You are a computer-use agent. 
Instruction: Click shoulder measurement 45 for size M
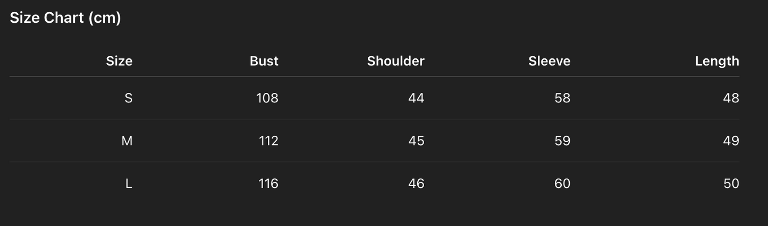pos(416,141)
